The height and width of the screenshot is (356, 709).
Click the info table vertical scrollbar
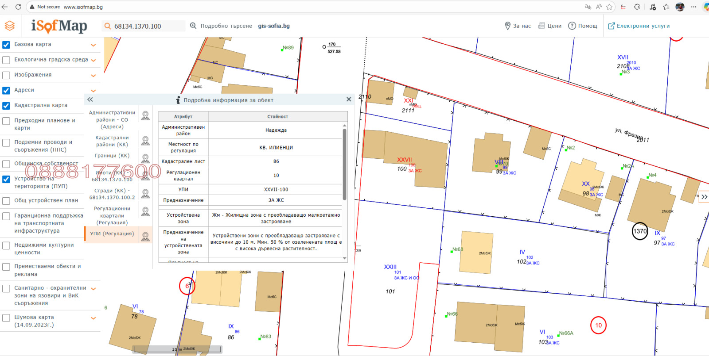click(x=345, y=164)
